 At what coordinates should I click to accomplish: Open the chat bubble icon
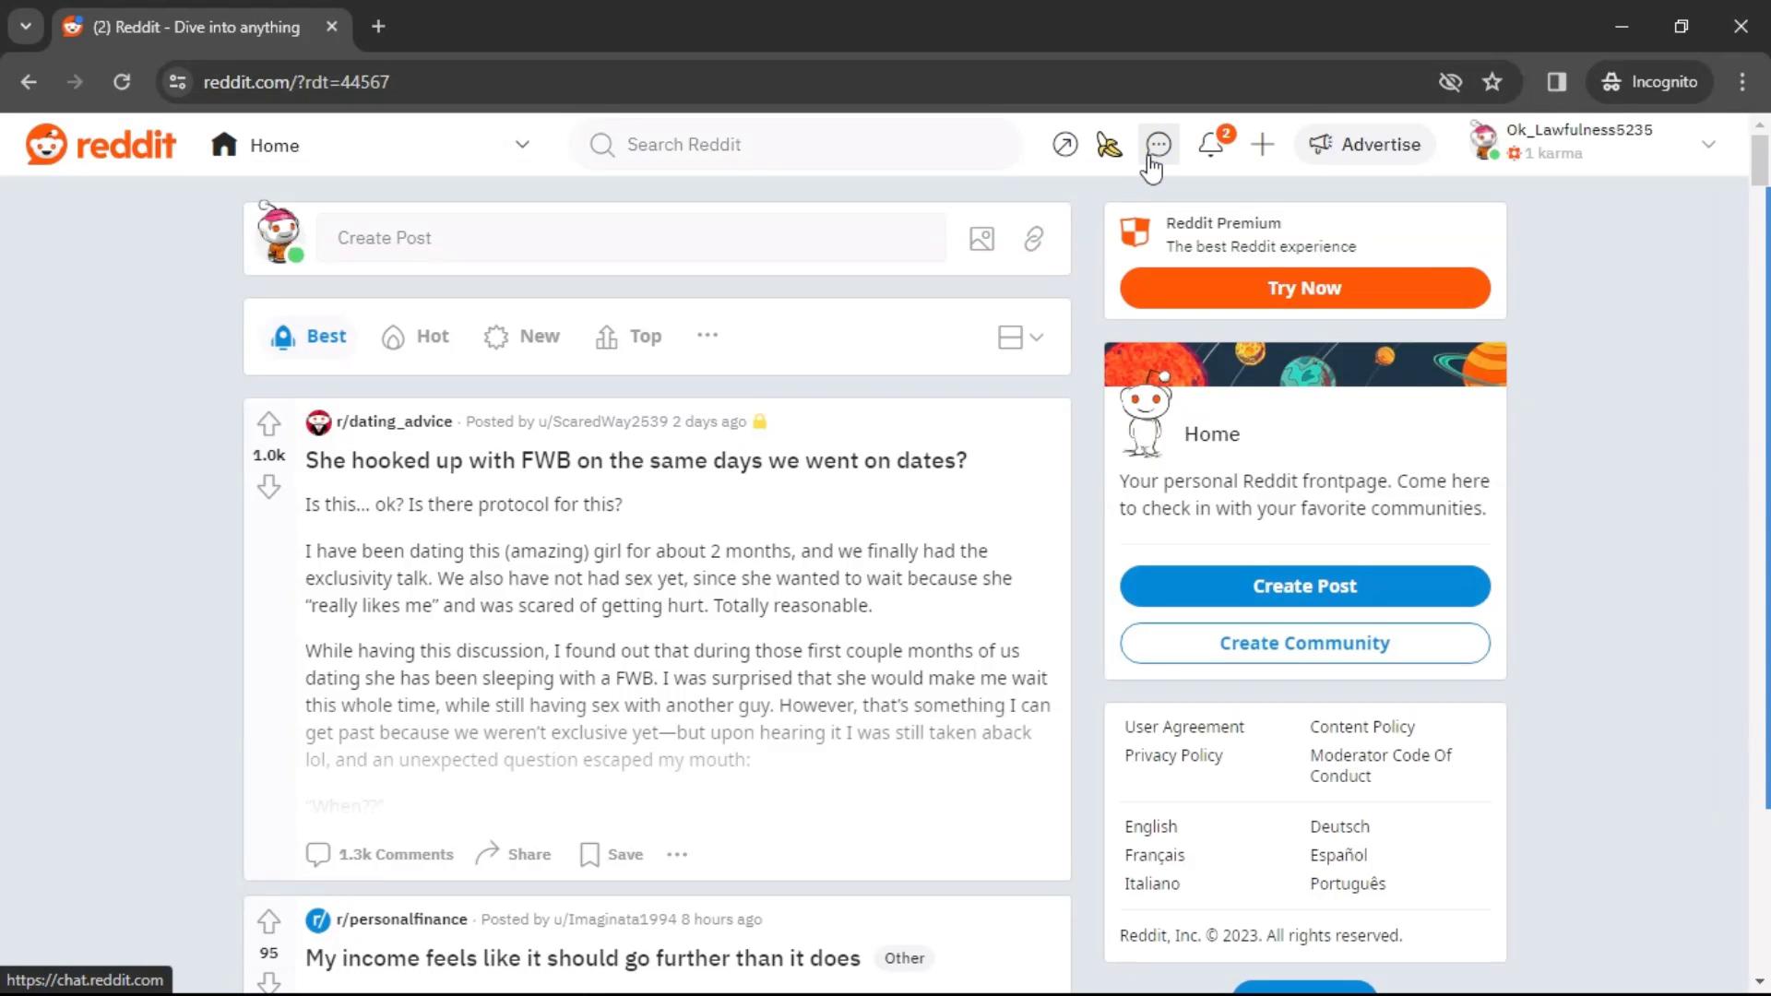[x=1158, y=144]
